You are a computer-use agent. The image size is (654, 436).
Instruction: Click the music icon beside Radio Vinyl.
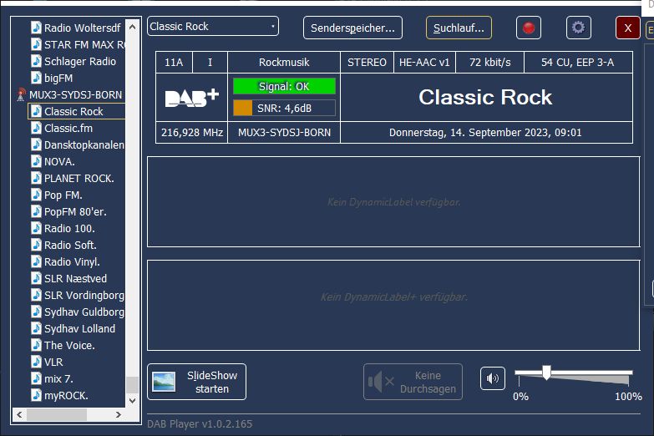click(36, 261)
